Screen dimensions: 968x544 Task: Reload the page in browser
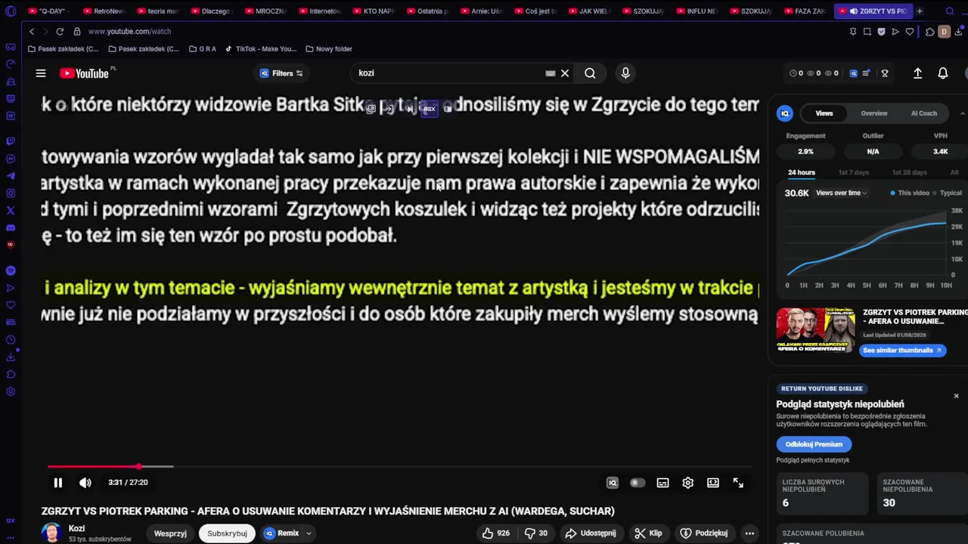click(x=60, y=32)
